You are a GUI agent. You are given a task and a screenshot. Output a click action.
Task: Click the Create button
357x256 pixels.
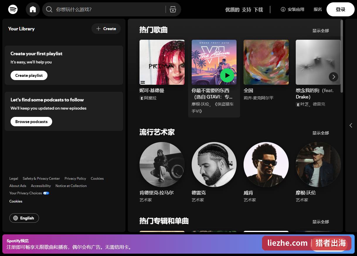[x=106, y=29]
